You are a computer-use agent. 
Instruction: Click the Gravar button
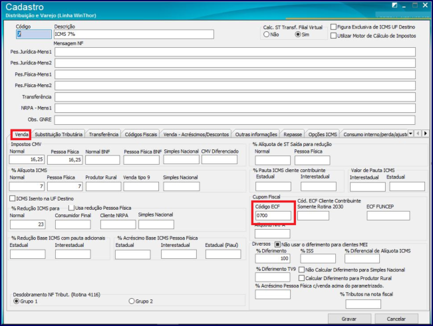349,319
